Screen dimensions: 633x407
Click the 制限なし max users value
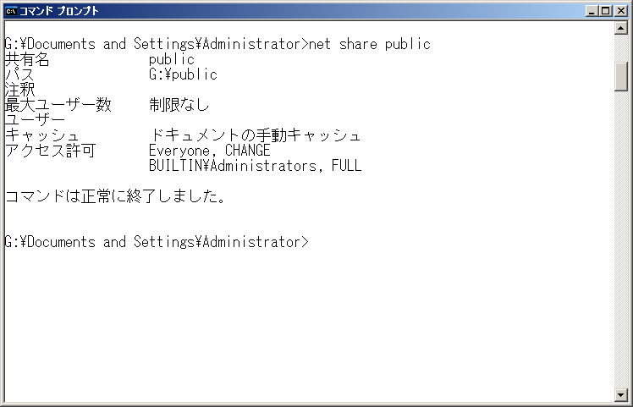tap(179, 105)
